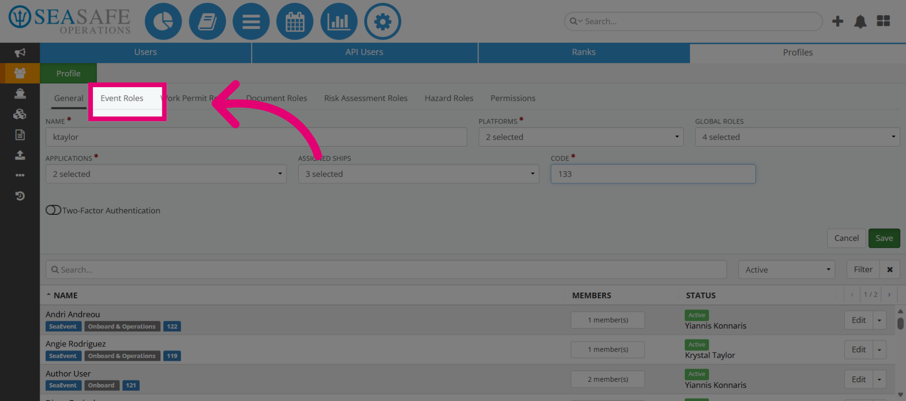Open the Active status filter dropdown
Viewport: 906px width, 401px height.
787,270
